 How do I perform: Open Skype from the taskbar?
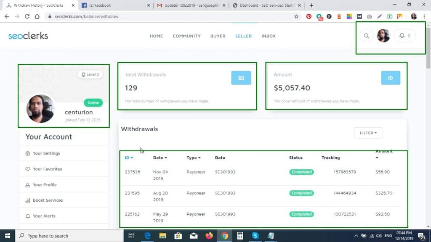pyautogui.click(x=255, y=236)
